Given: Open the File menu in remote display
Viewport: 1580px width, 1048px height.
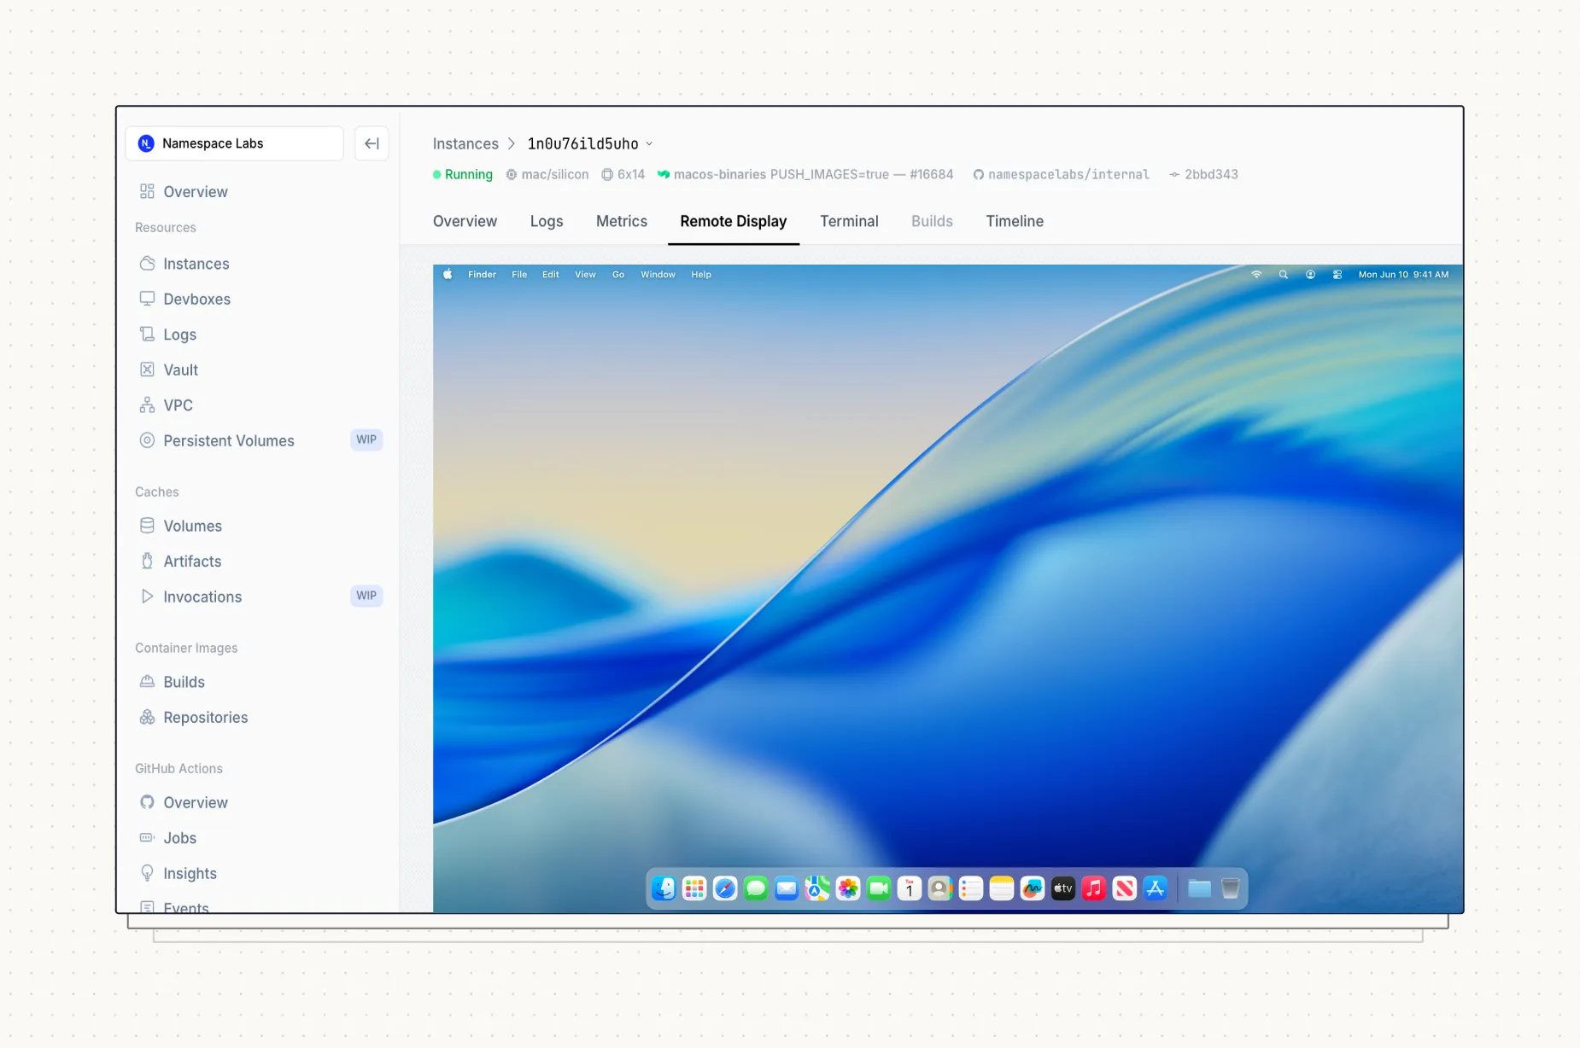Looking at the screenshot, I should (x=519, y=274).
